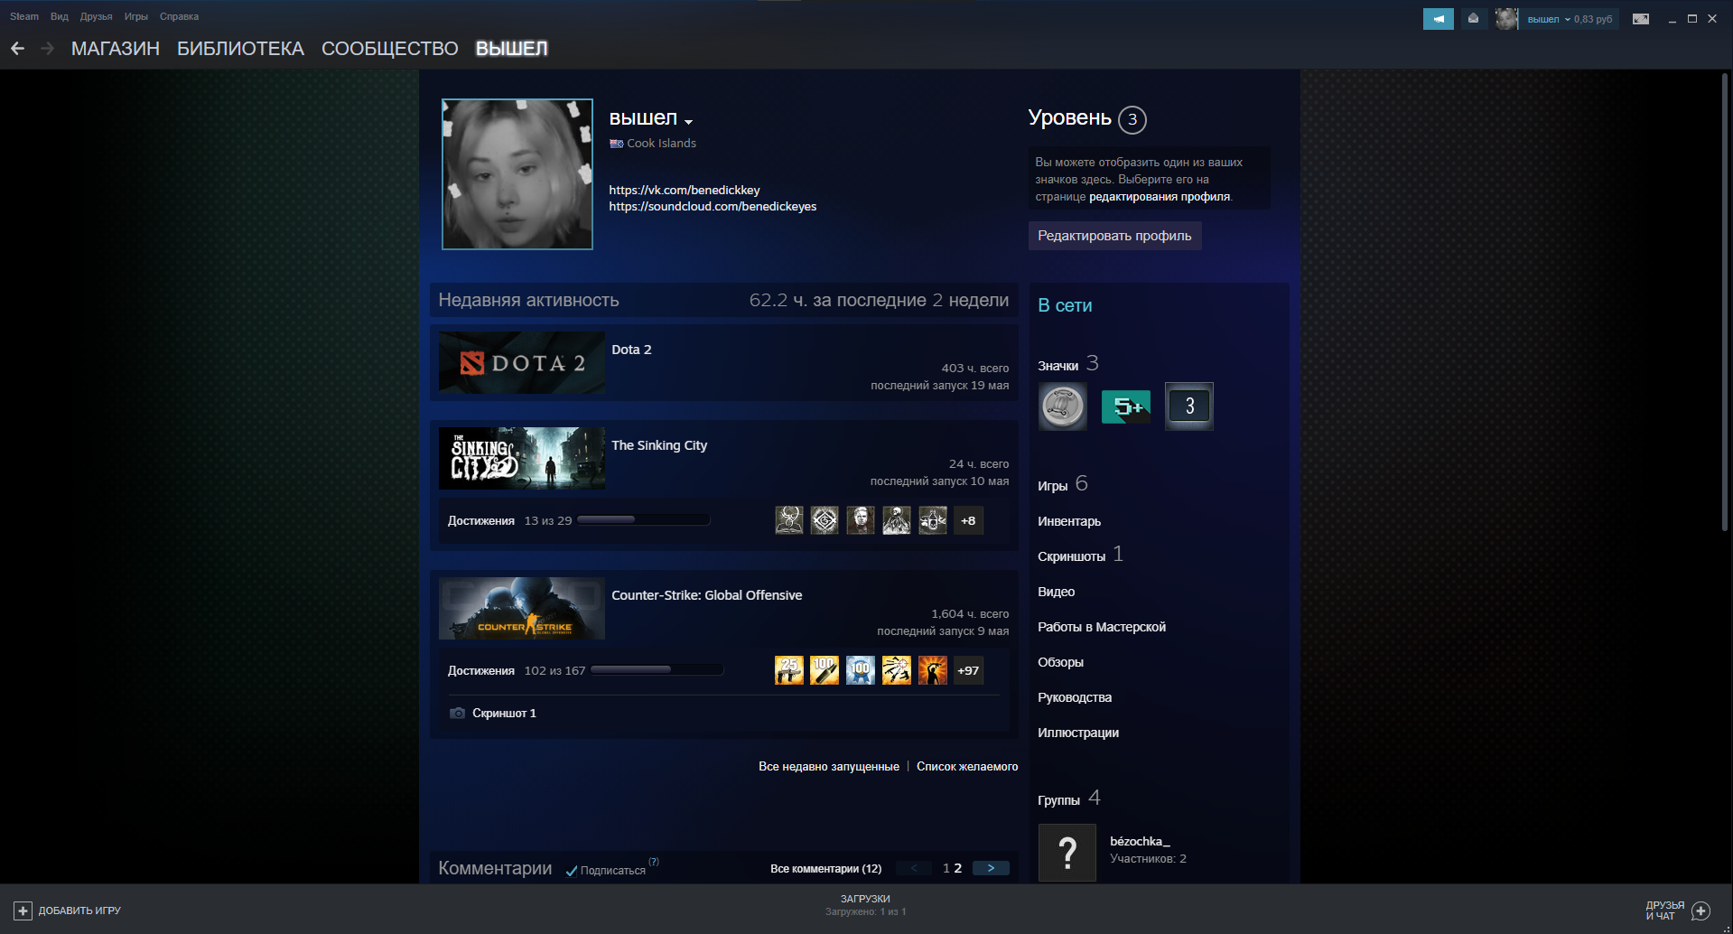Open the Обзоры link
The height and width of the screenshot is (934, 1733).
pyautogui.click(x=1060, y=662)
